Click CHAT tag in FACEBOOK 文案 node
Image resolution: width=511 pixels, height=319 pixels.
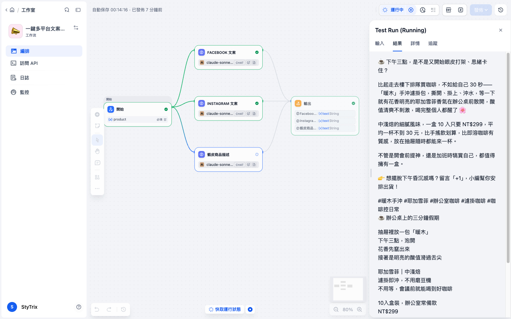pyautogui.click(x=240, y=63)
